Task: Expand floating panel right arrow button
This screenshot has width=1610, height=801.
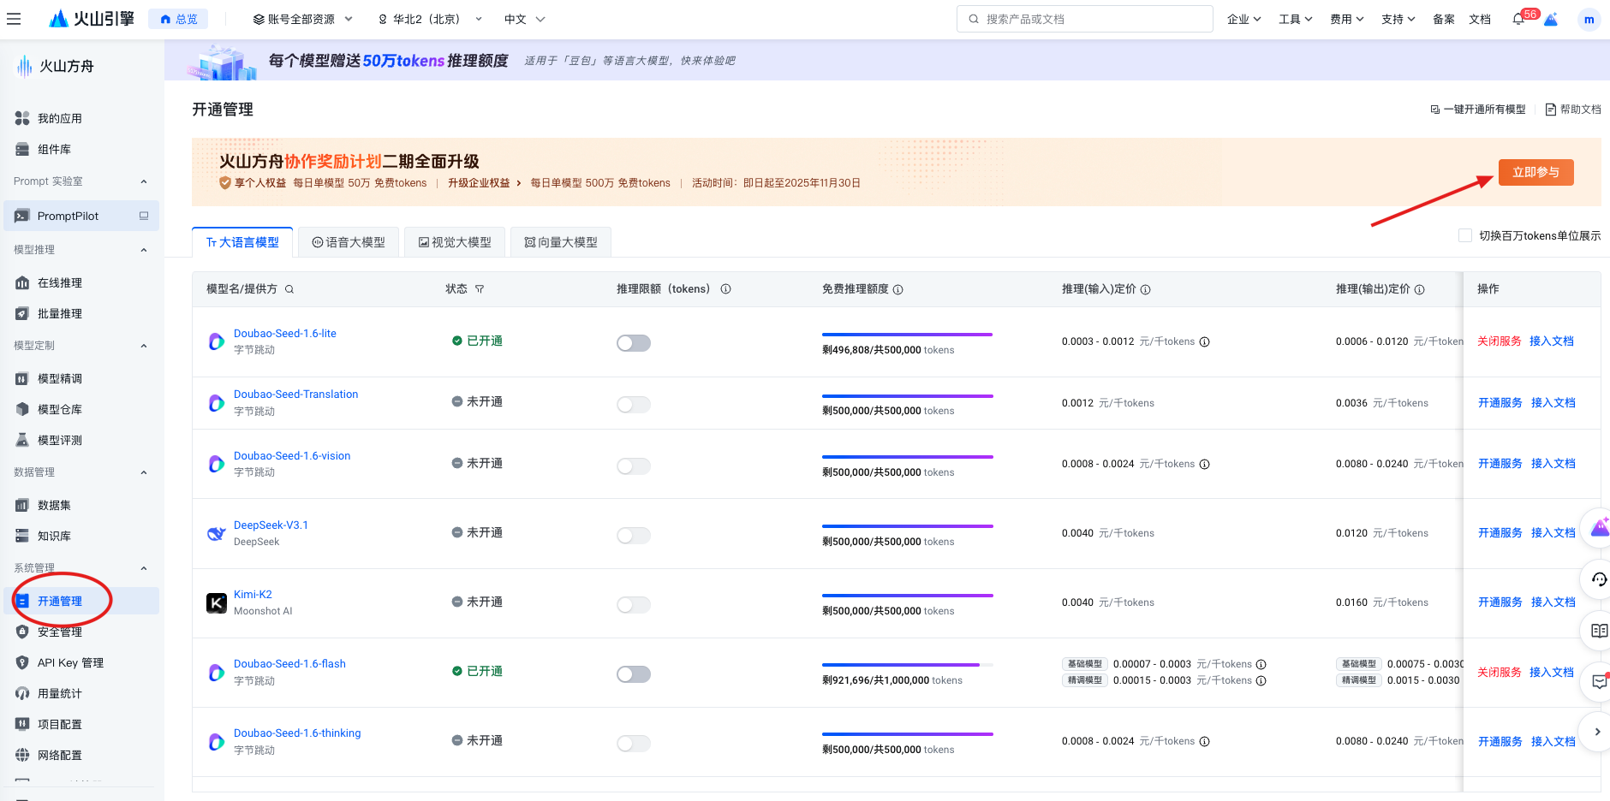Action: pos(1597,732)
